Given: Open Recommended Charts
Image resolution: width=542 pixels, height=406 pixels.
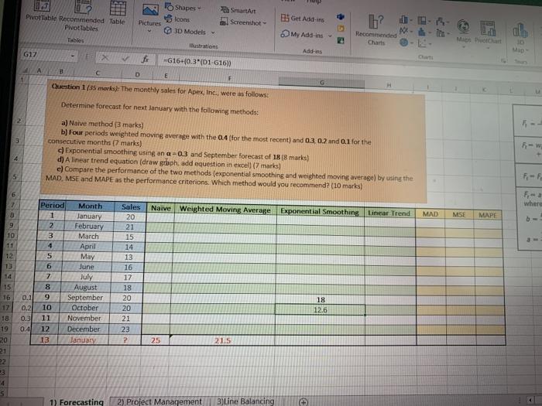Looking at the screenshot, I should click(x=376, y=30).
